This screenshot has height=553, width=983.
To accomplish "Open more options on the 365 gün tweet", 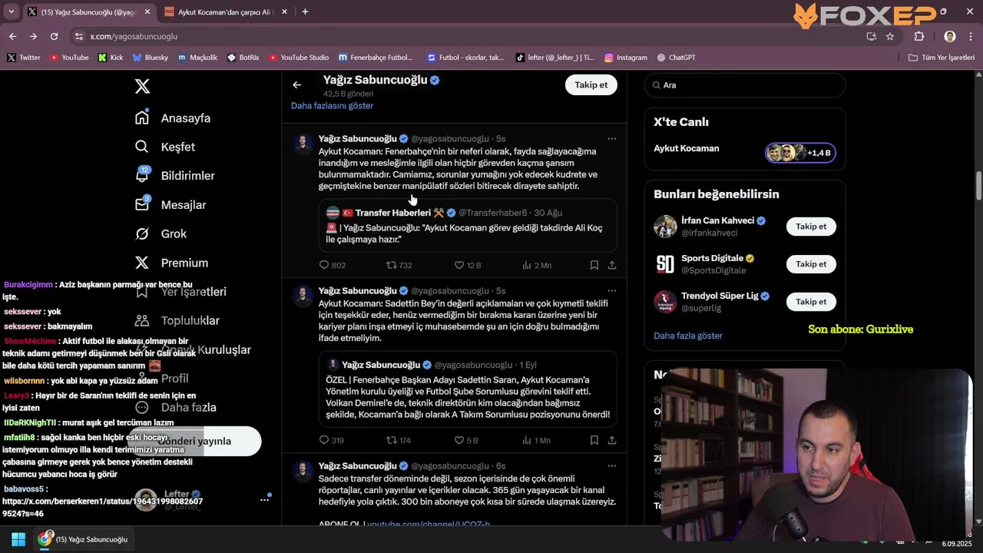I will tap(612, 466).
